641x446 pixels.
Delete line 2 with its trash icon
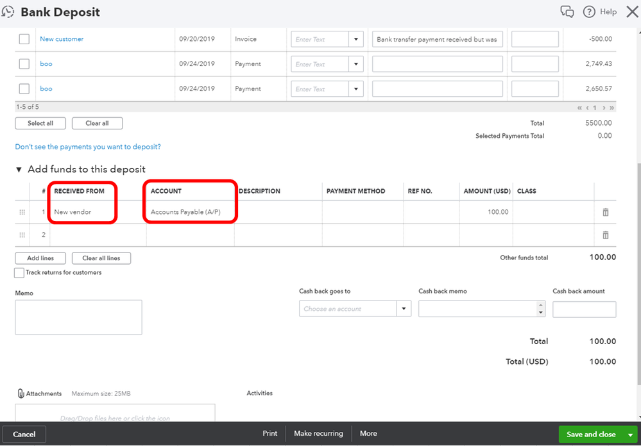tap(606, 235)
